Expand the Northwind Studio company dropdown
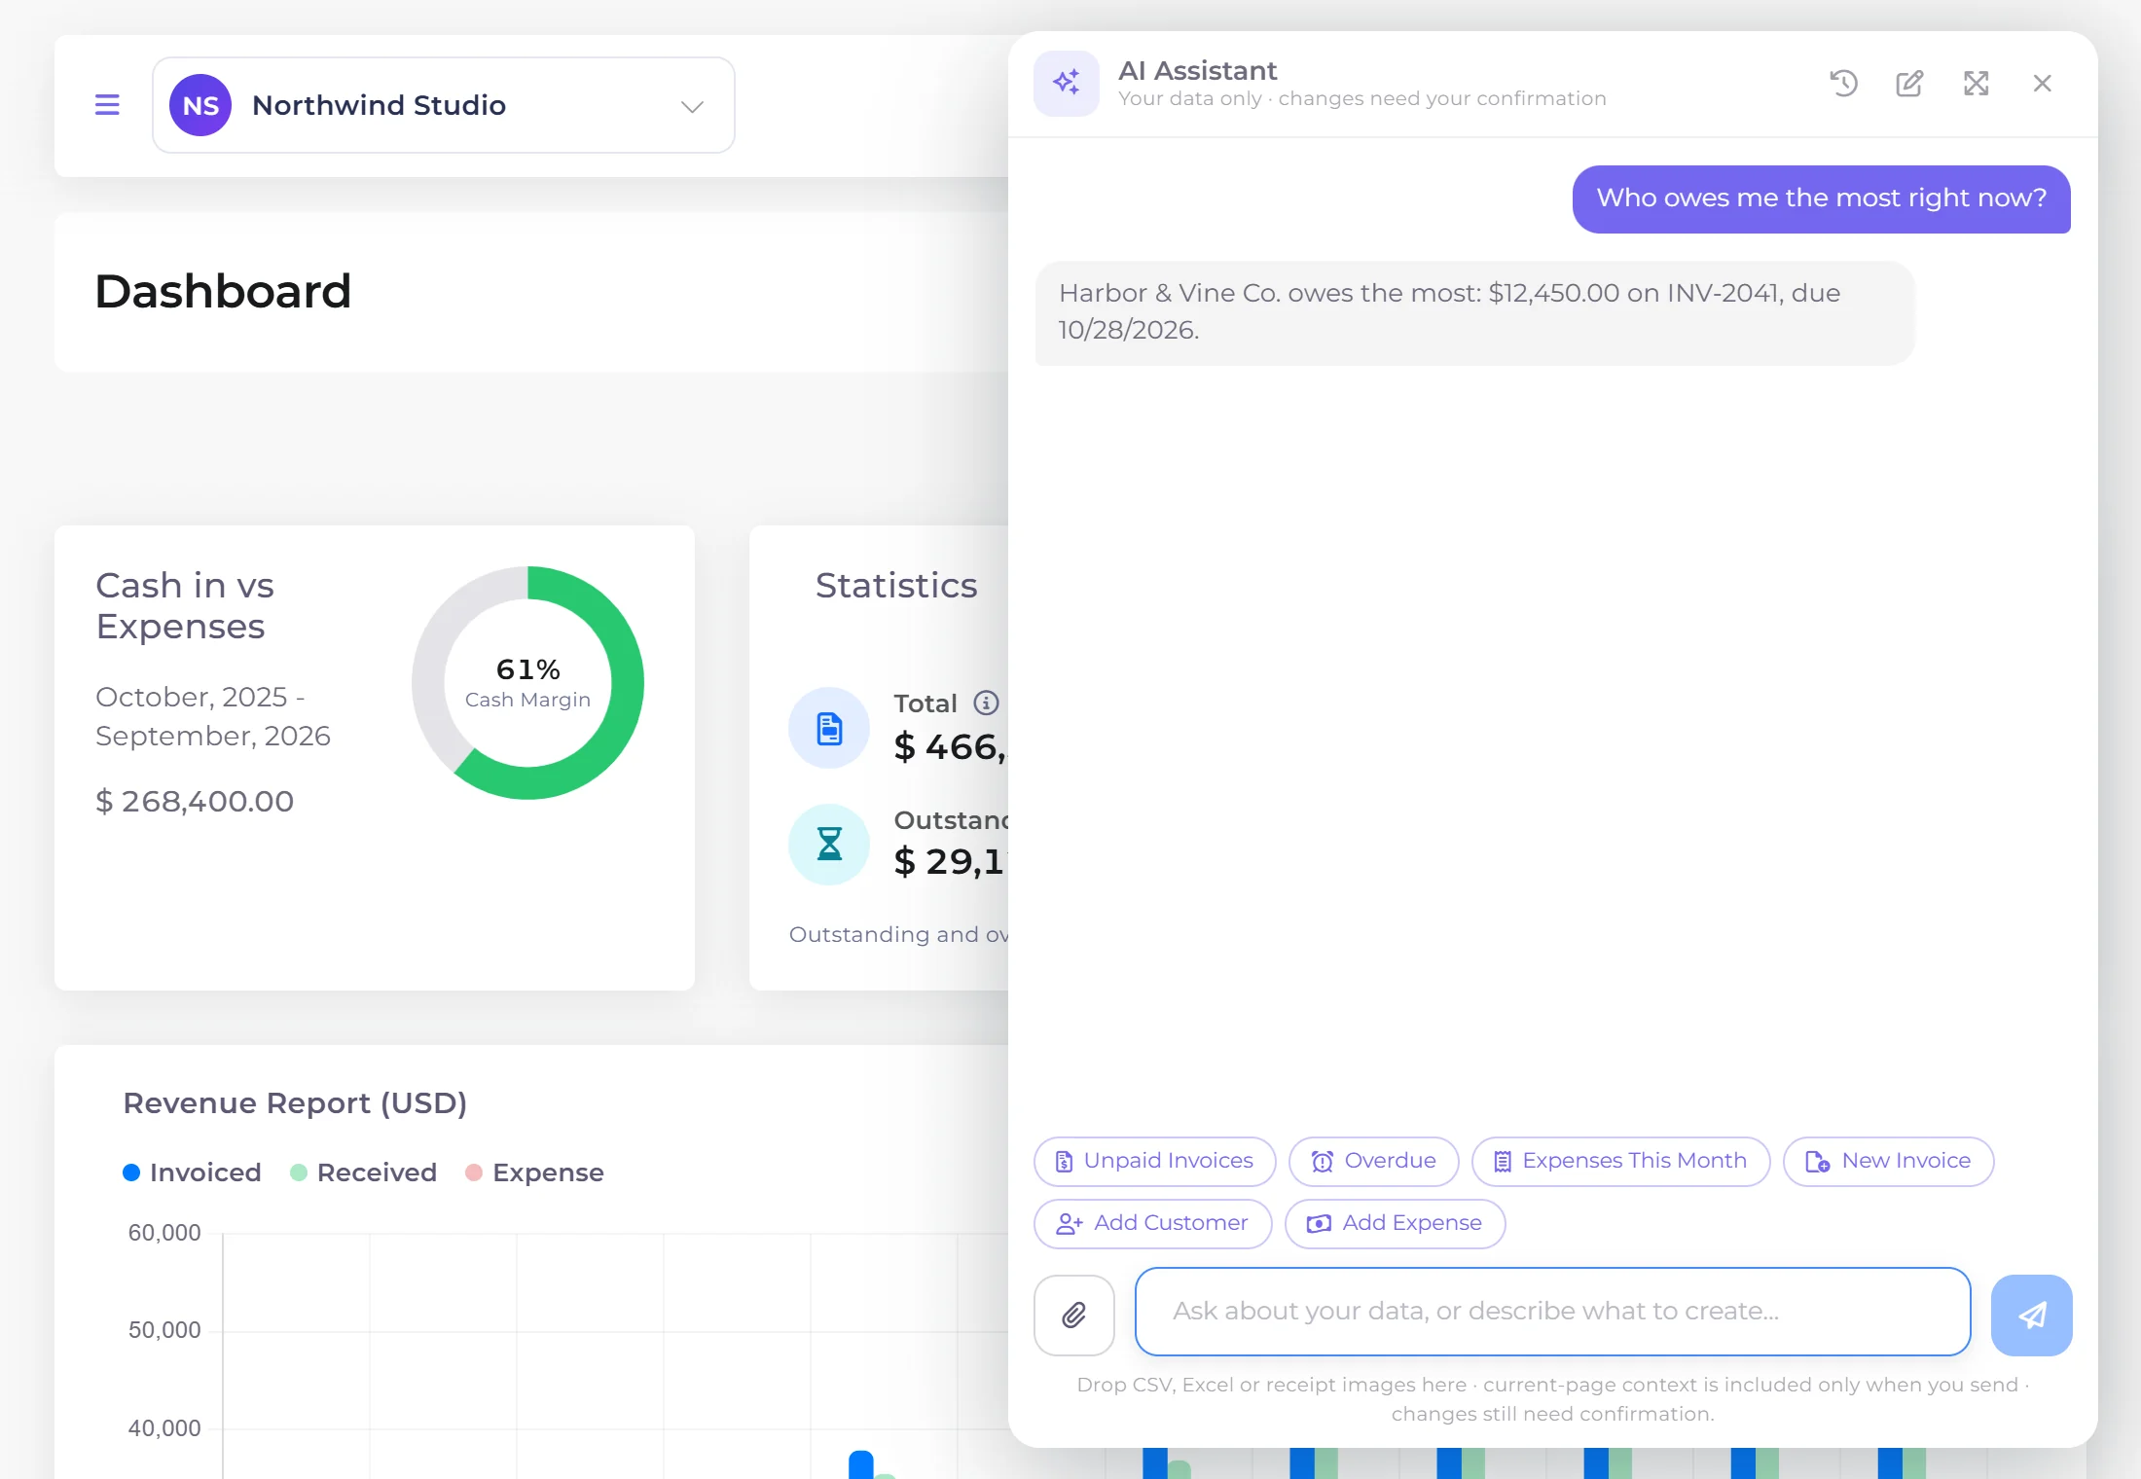 [x=443, y=105]
